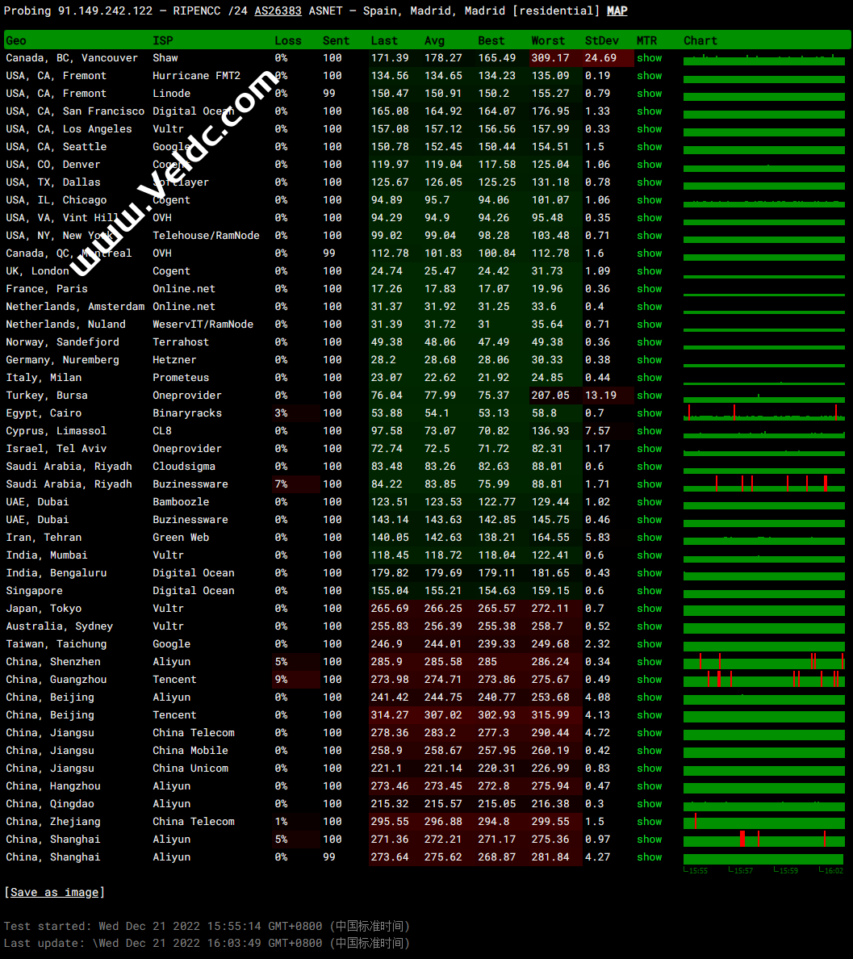Show MTR for Los Angeles Vultr
This screenshot has height=959, width=853.
[x=649, y=129]
